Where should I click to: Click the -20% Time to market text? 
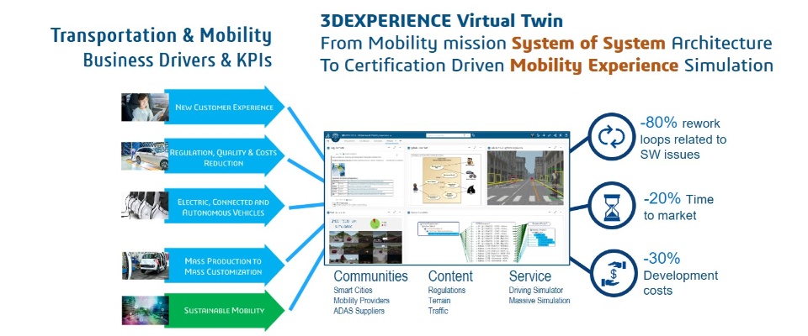pos(678,207)
